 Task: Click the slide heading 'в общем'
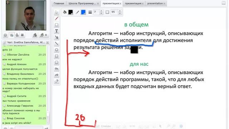click(136, 24)
